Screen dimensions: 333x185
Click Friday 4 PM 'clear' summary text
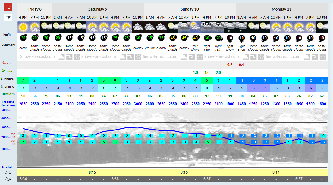[23, 48]
